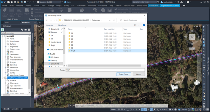Collapse the Data Shortcuts tree node
Viewport: 210px width, 112px height.
[3, 78]
